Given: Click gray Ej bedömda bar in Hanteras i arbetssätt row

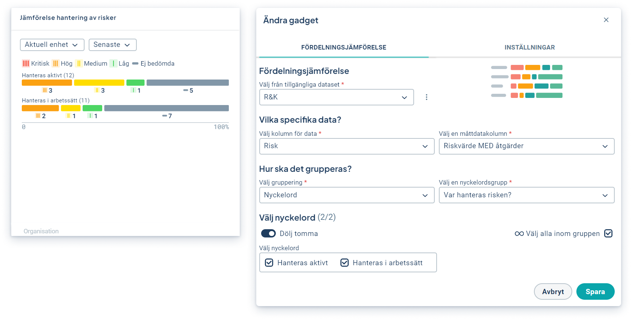Looking at the screenshot, I should pos(166,108).
